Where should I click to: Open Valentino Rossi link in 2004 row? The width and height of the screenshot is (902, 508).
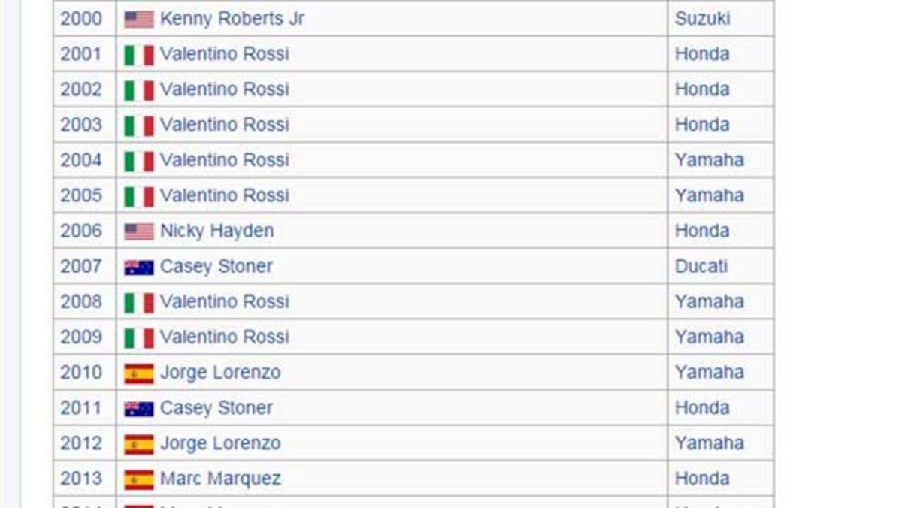click(224, 160)
